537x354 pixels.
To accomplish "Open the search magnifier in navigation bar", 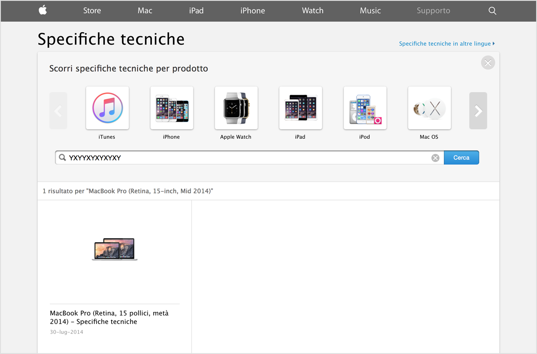I will 493,11.
